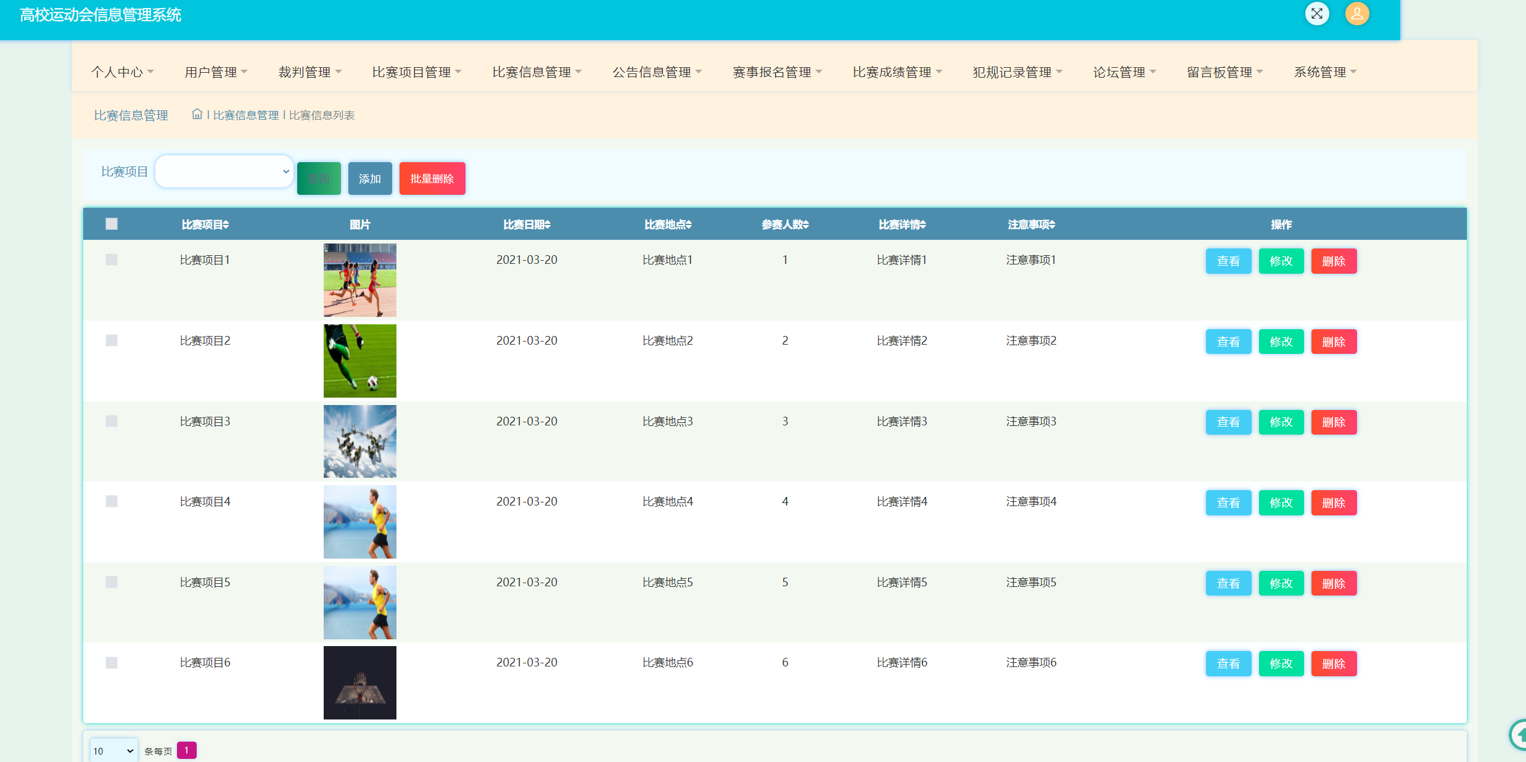Click the home icon in breadcrumb

coord(197,114)
